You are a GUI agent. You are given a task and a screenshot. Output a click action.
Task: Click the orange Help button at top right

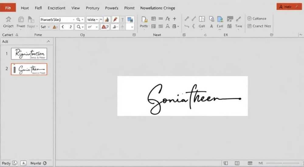289,7
